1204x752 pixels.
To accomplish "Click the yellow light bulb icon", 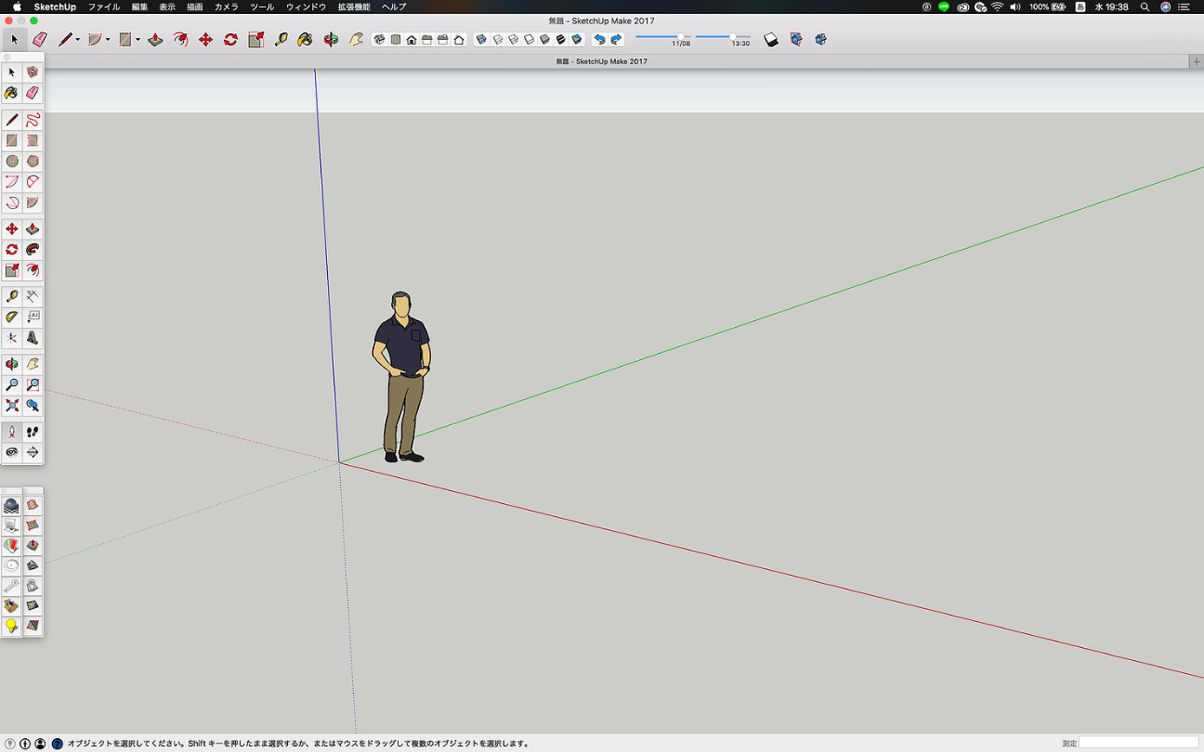I will click(11, 627).
